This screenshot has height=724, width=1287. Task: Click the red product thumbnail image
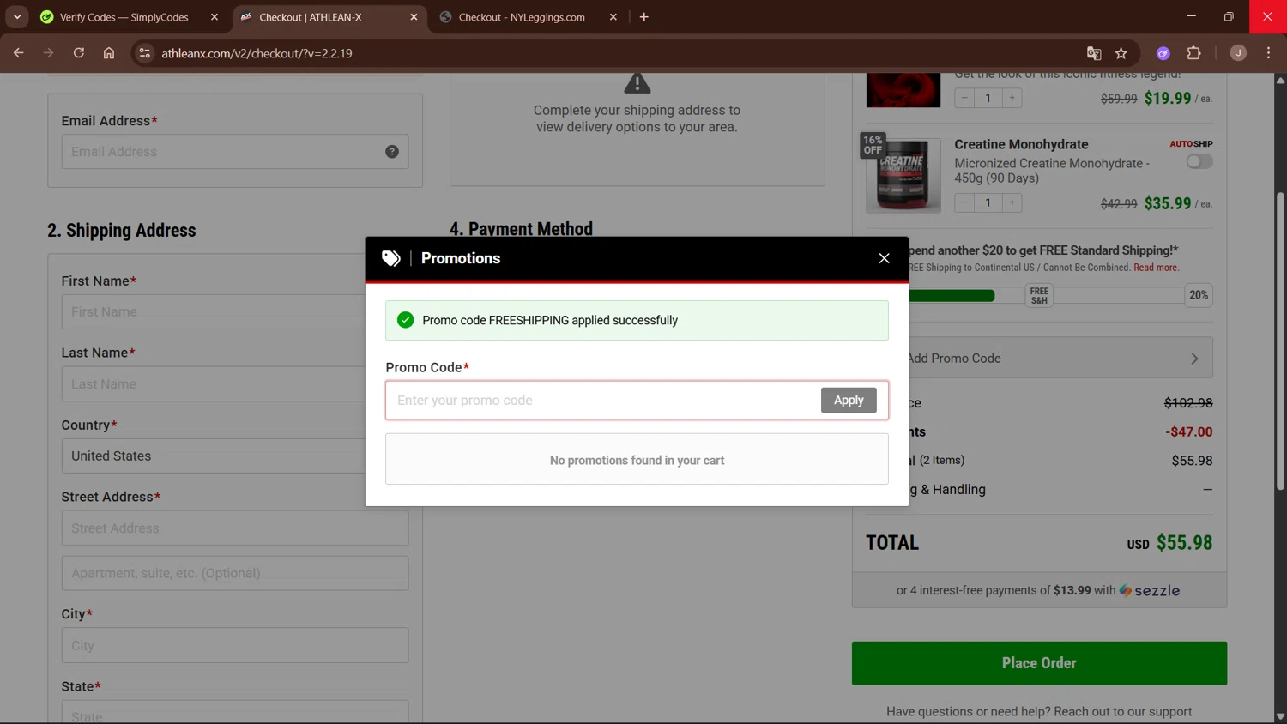(x=903, y=90)
